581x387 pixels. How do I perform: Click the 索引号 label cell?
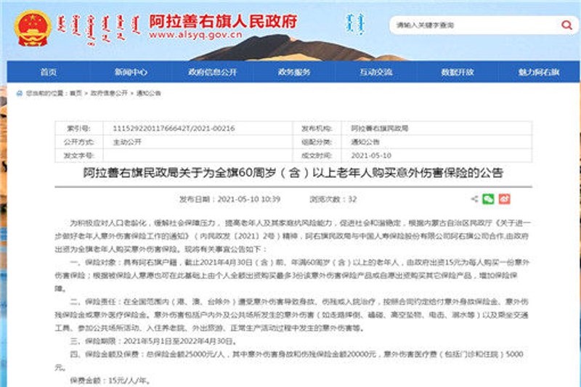(x=78, y=129)
